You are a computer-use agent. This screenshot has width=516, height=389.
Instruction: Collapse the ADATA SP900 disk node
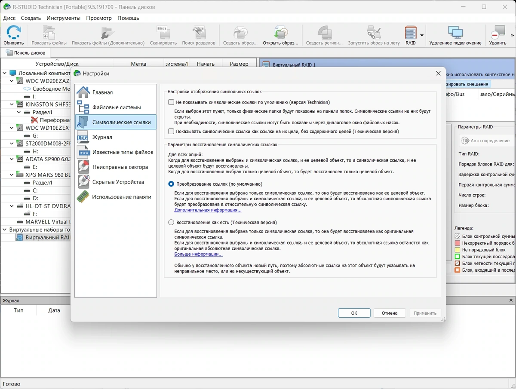click(x=12, y=159)
